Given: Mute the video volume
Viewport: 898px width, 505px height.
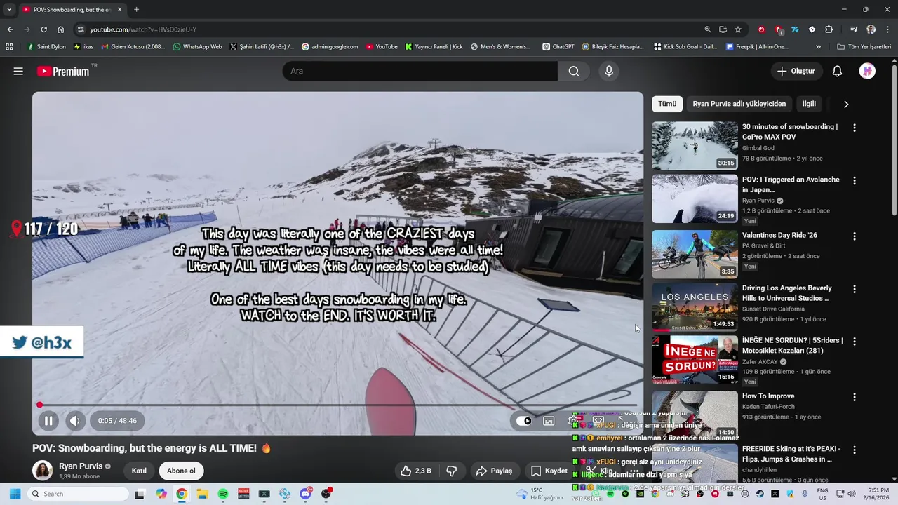Looking at the screenshot, I should click(75, 421).
